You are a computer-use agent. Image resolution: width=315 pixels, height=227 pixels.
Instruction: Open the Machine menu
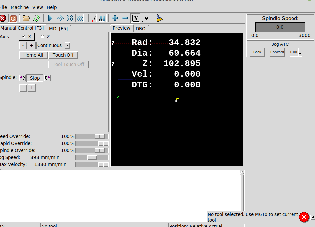pyautogui.click(x=20, y=7)
